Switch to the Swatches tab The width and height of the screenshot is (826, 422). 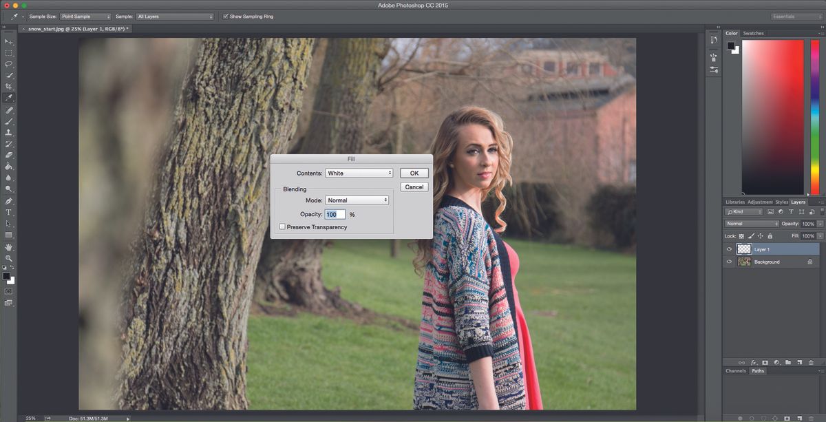(x=754, y=32)
